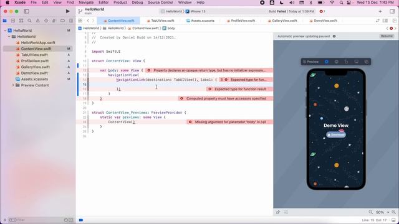Click the preview inspect icon

(337, 62)
